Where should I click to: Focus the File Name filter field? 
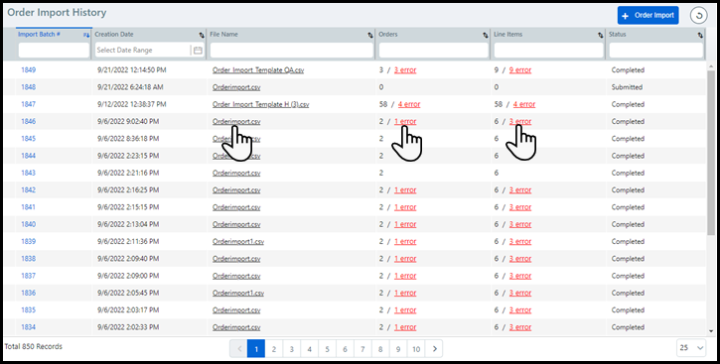(292, 51)
